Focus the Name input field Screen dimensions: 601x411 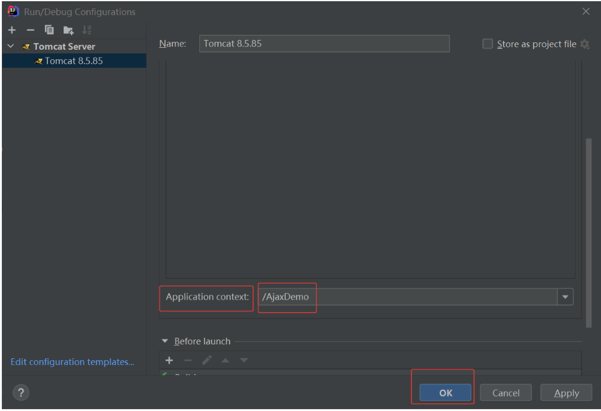[x=324, y=44]
